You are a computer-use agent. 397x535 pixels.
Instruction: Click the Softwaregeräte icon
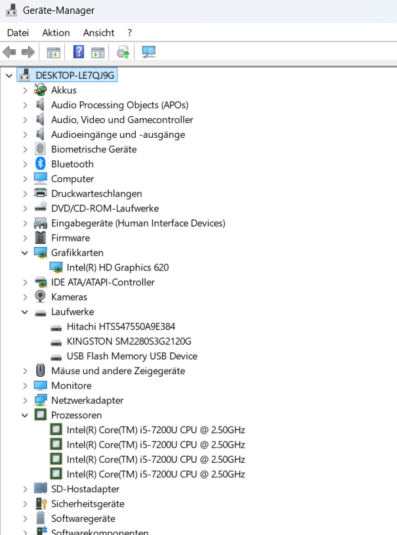tap(40, 519)
